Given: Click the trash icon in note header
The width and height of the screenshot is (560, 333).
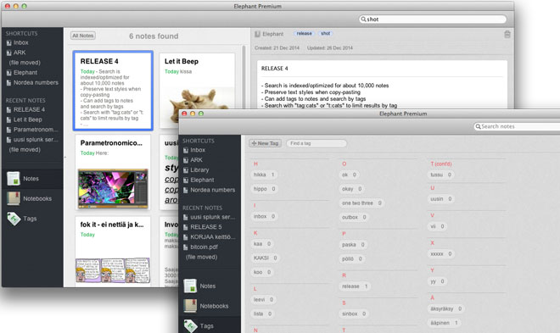Looking at the screenshot, I should point(507,34).
